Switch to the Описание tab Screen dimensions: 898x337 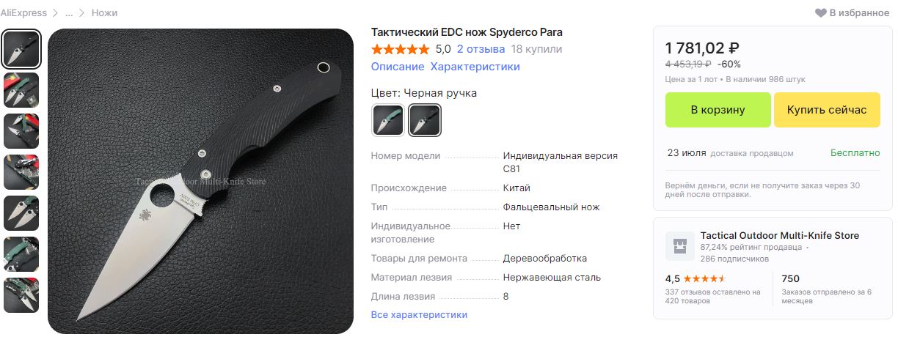398,67
